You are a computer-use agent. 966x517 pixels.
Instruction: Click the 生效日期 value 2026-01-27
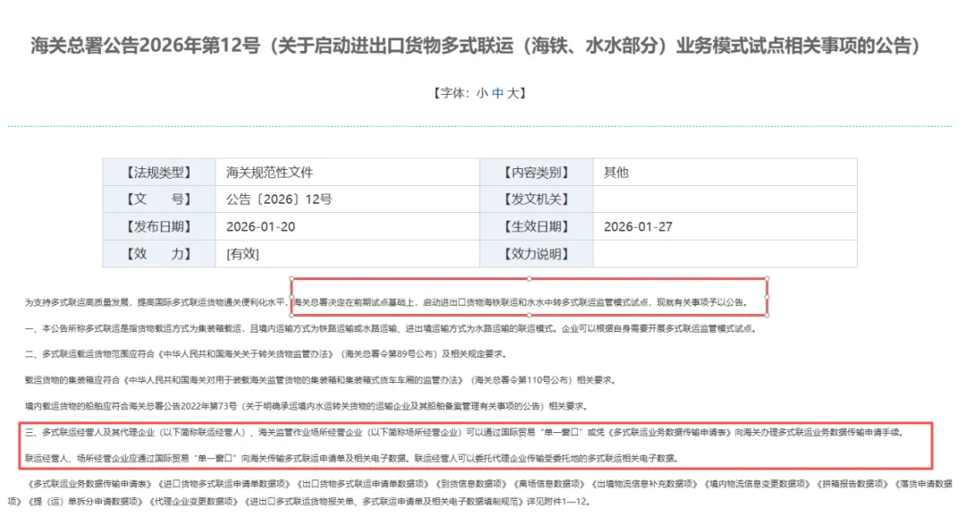[x=638, y=226]
